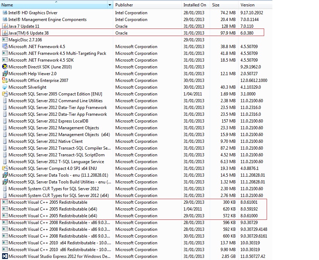
Task: Click the .NET Framework 4.5 SDK icon
Action: pyautogui.click(x=5, y=60)
